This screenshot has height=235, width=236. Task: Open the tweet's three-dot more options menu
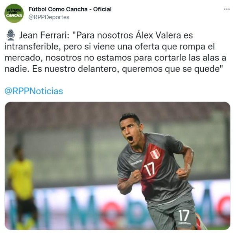227,9
